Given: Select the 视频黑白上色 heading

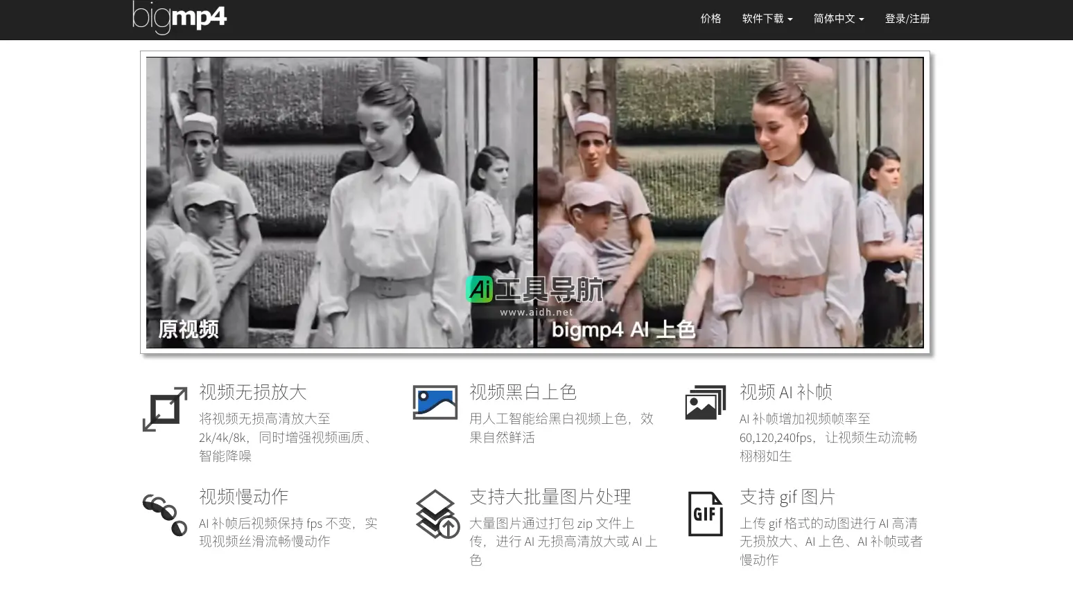Looking at the screenshot, I should click(523, 392).
